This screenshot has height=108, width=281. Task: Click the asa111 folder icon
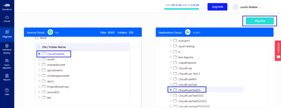pos(44,59)
